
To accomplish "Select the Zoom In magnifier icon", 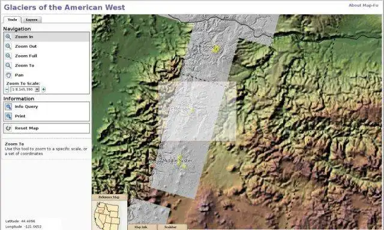I will pyautogui.click(x=8, y=37).
